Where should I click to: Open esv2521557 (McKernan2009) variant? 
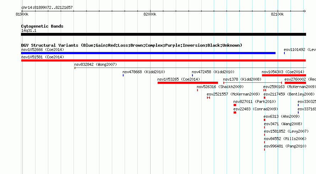coord(233,94)
